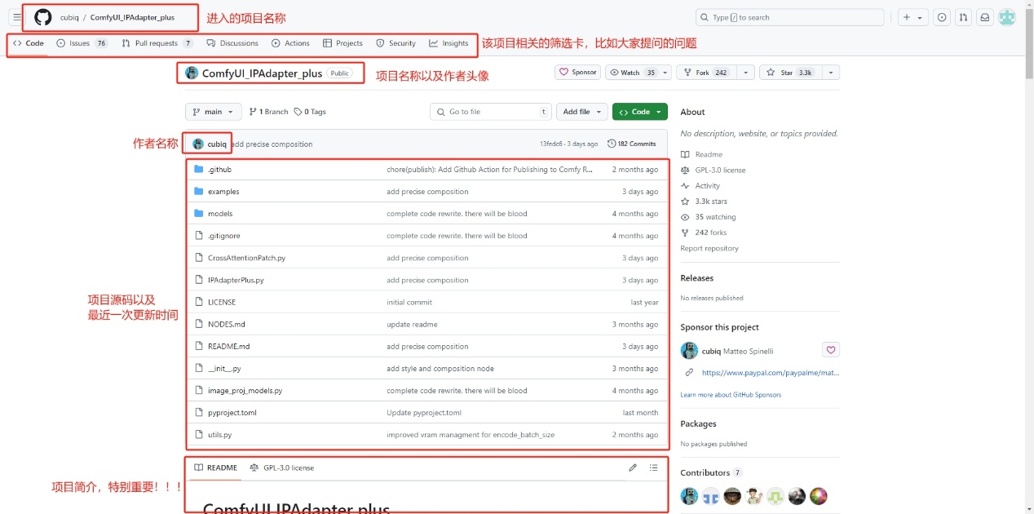
Task: Open the issues icon in header
Action: point(942,17)
